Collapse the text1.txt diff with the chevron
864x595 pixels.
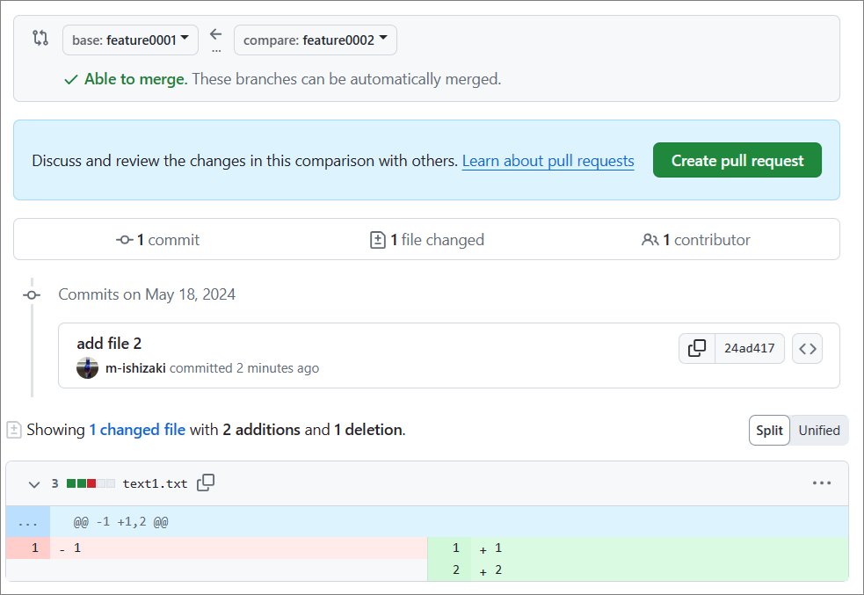point(34,484)
